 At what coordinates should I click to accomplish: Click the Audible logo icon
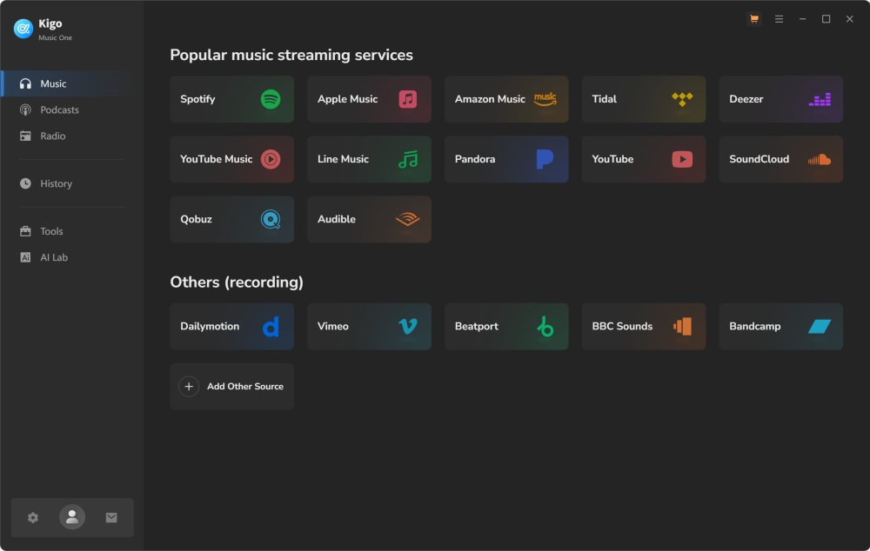[x=408, y=220]
